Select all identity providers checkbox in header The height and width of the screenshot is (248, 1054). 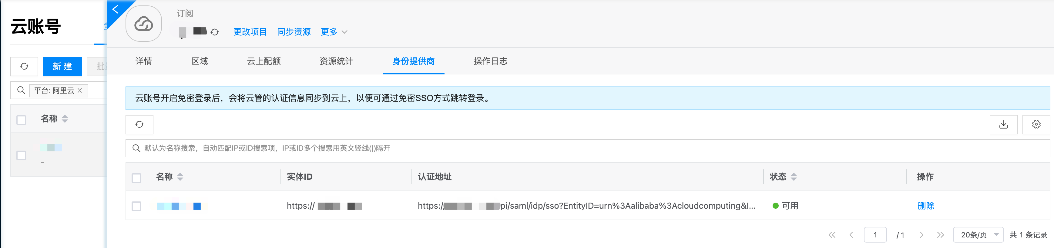[x=137, y=178]
